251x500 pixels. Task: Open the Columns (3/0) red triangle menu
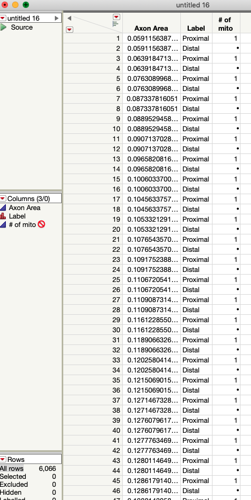tap(3, 198)
